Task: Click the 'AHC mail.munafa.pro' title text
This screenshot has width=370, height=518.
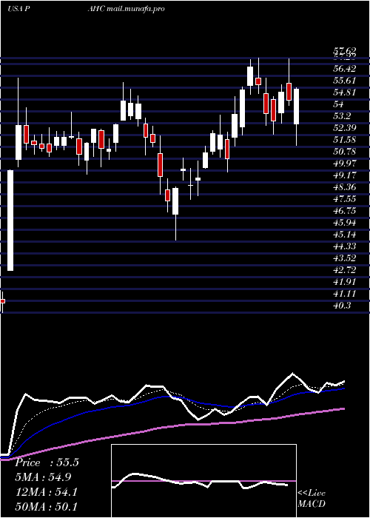Action: [x=126, y=9]
